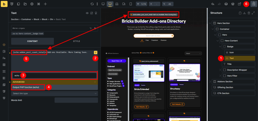Click the expand arrows icon in the Structure header

click(253, 13)
